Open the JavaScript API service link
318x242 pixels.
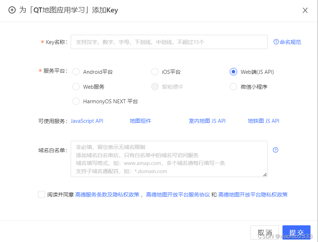click(x=87, y=121)
